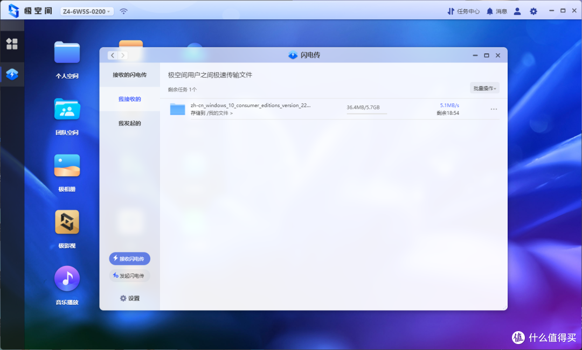The width and height of the screenshot is (582, 350).
Task: Minimize the 极空间 main application window
Action: [552, 11]
